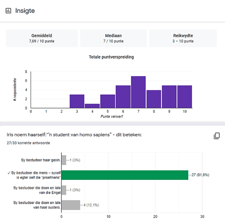Screen dimensions: 225x224
Task: Click the Insigte heading text
Action: (25, 11)
